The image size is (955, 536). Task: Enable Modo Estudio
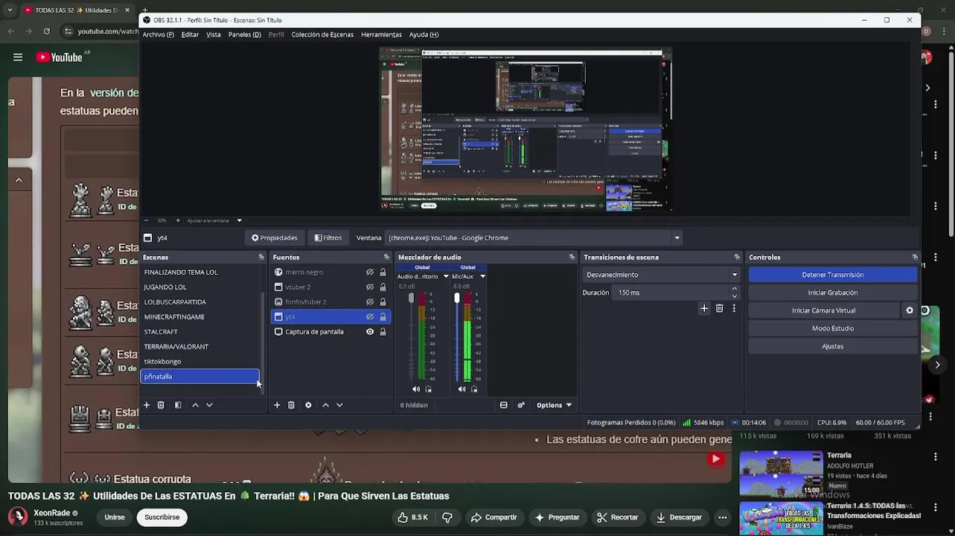(x=833, y=328)
